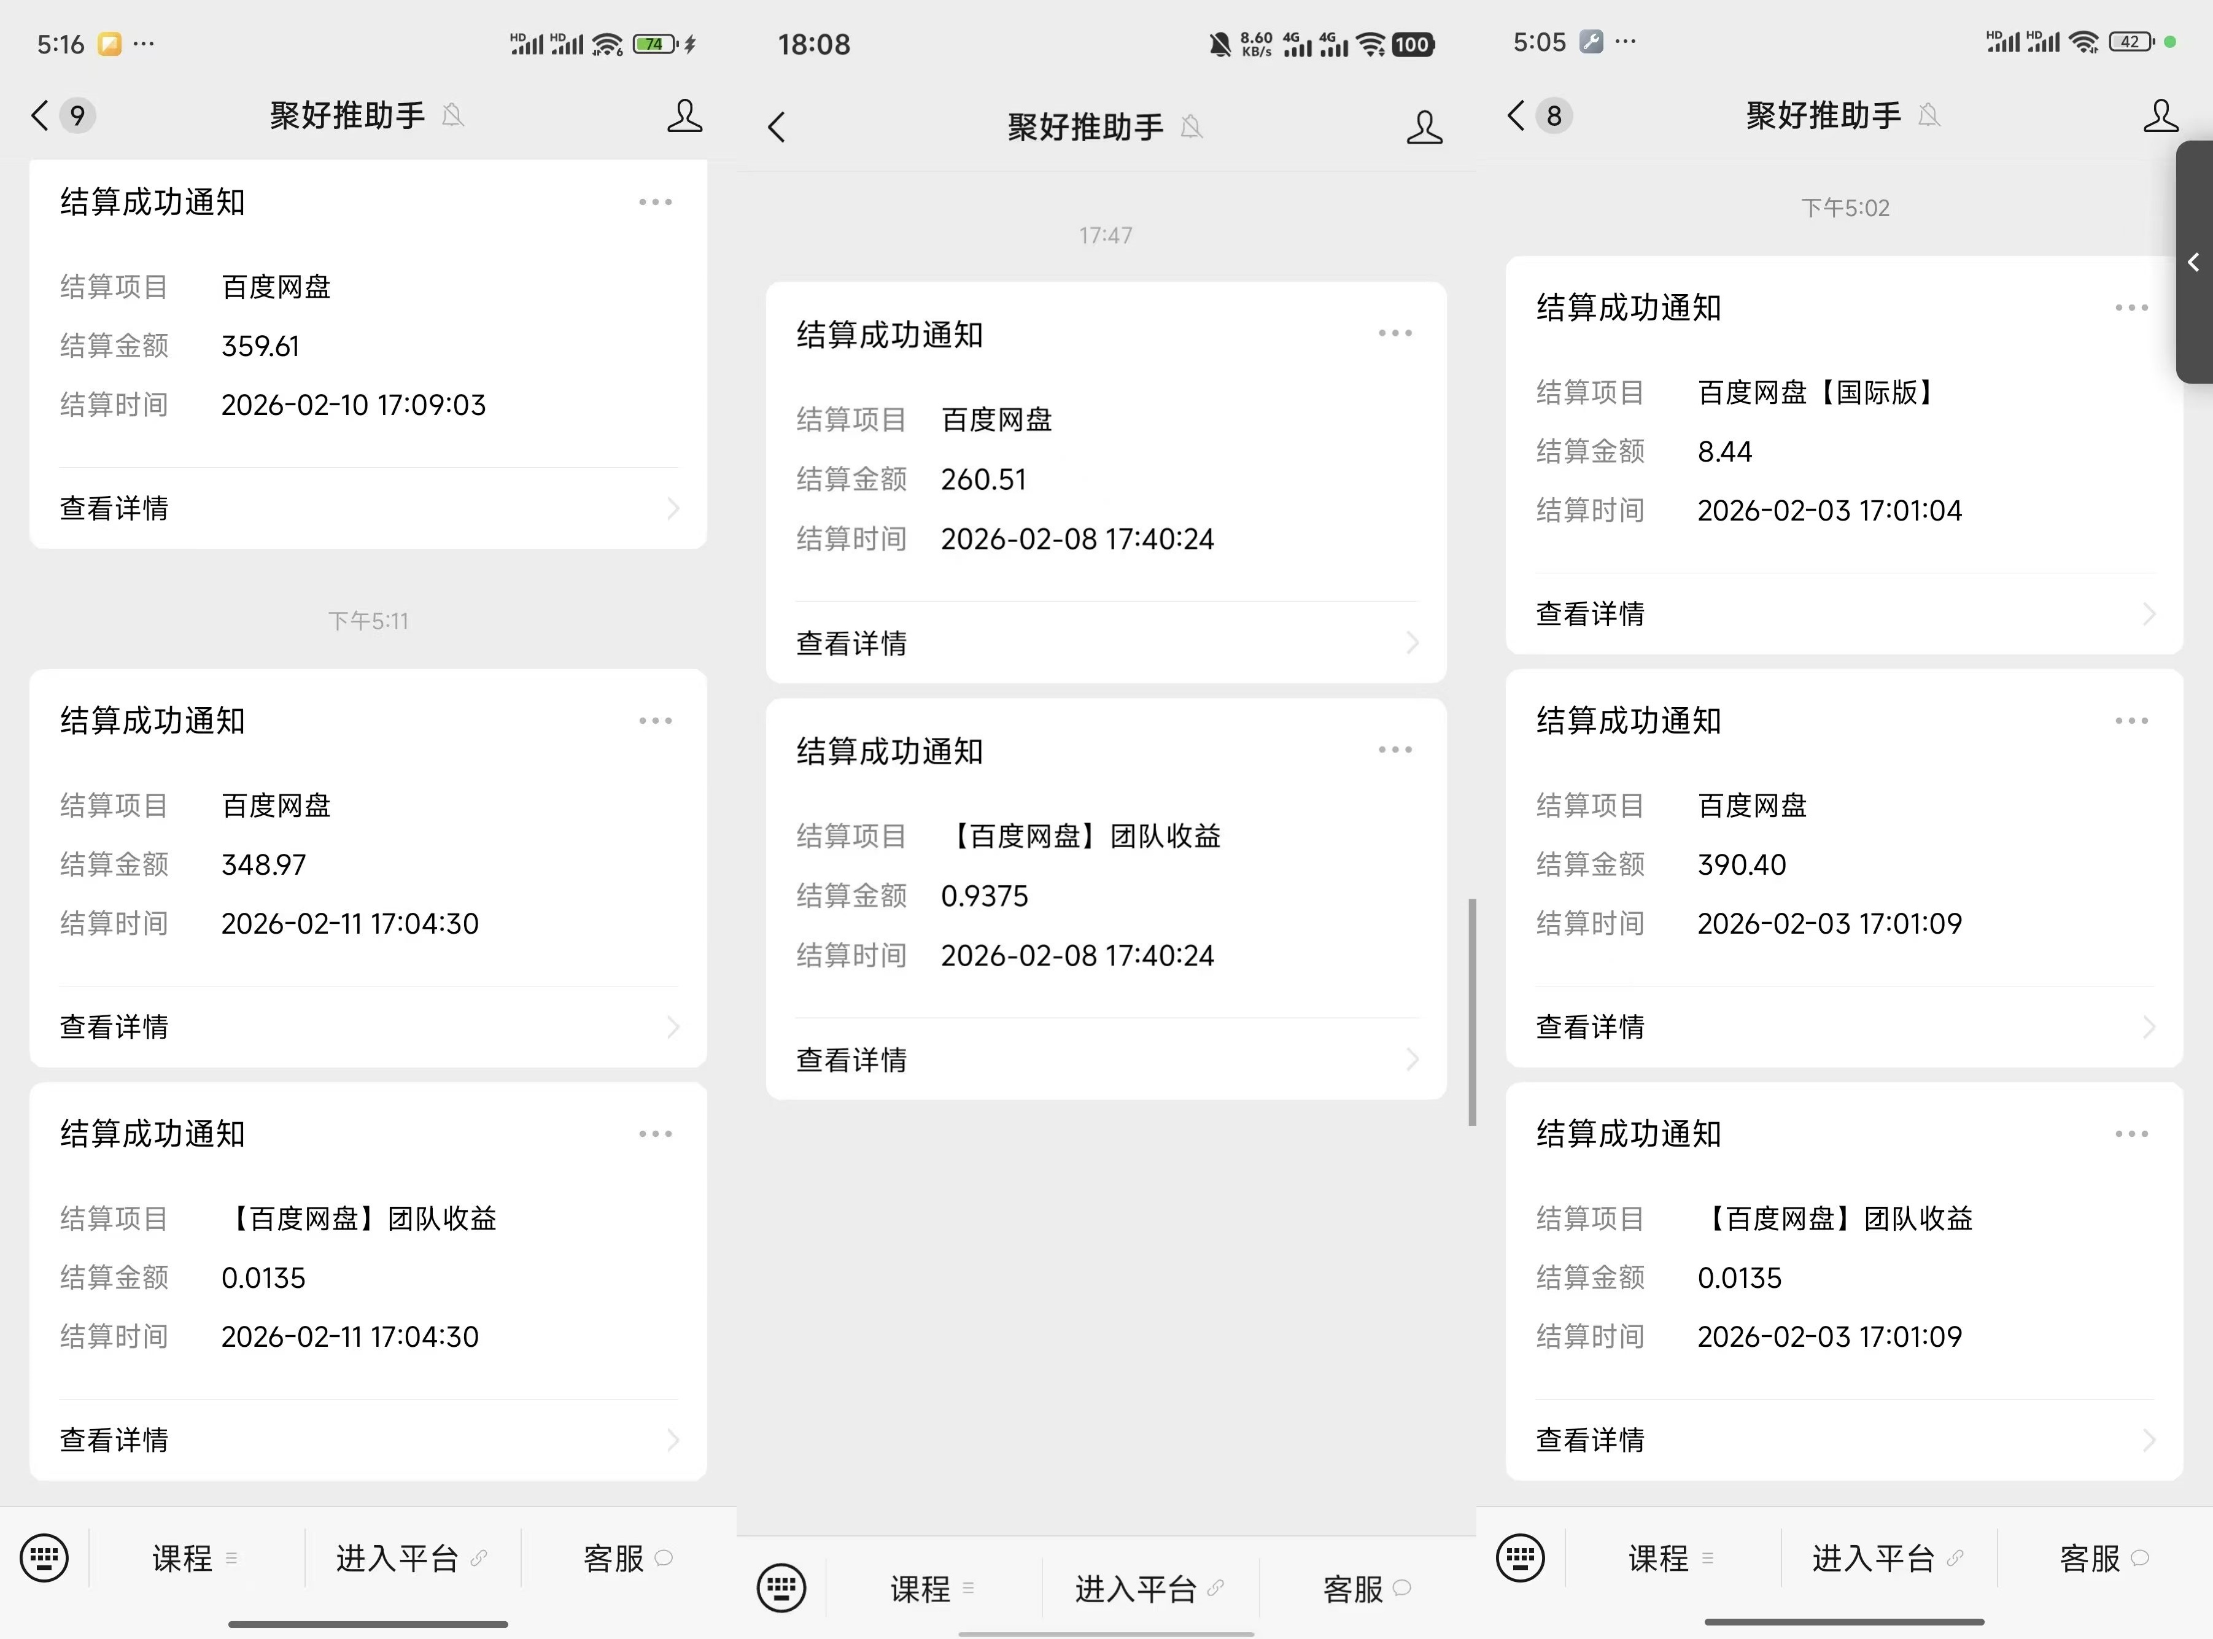
Task: Open more options on the 2026-02-03 0.0135 card
Action: [2131, 1134]
